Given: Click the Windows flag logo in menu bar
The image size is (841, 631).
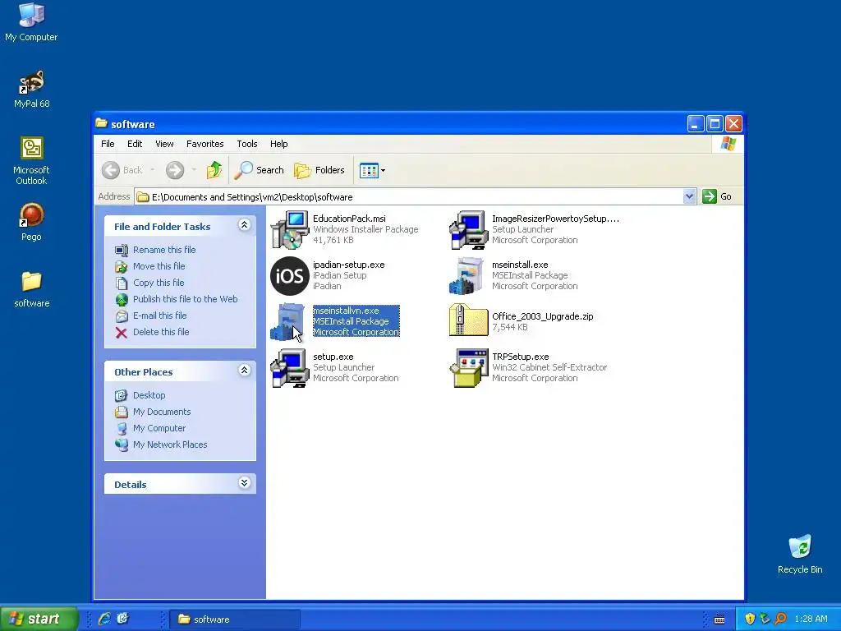Looking at the screenshot, I should [728, 144].
